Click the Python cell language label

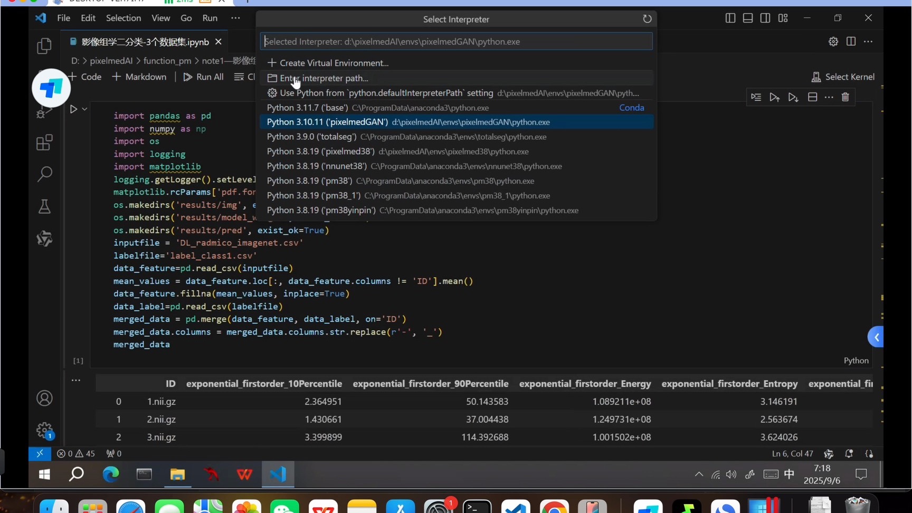pos(856,360)
